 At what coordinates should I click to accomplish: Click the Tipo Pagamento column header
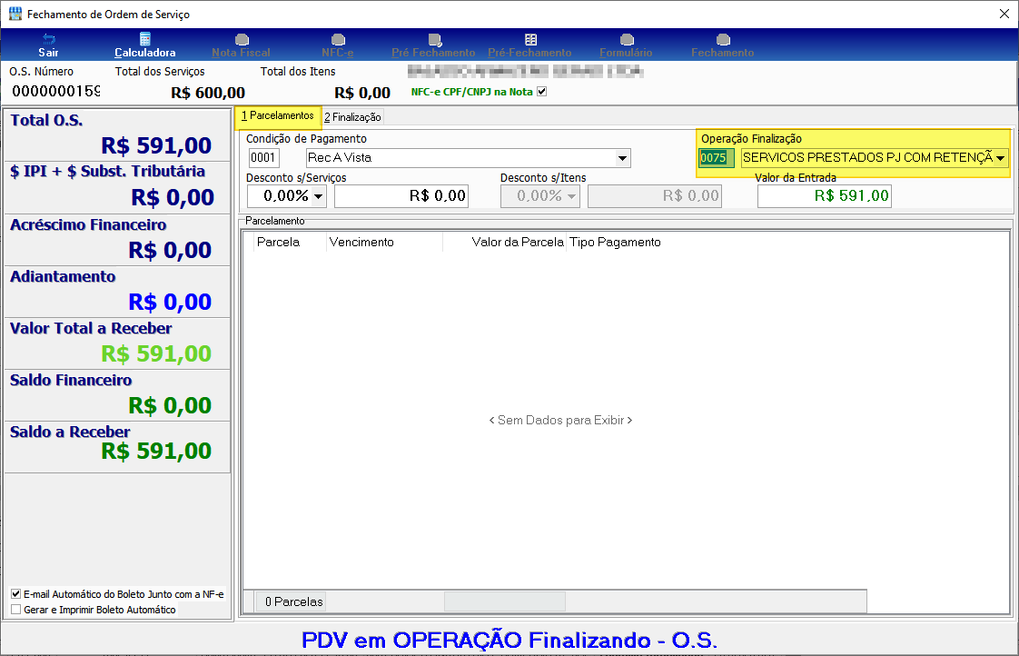point(615,242)
